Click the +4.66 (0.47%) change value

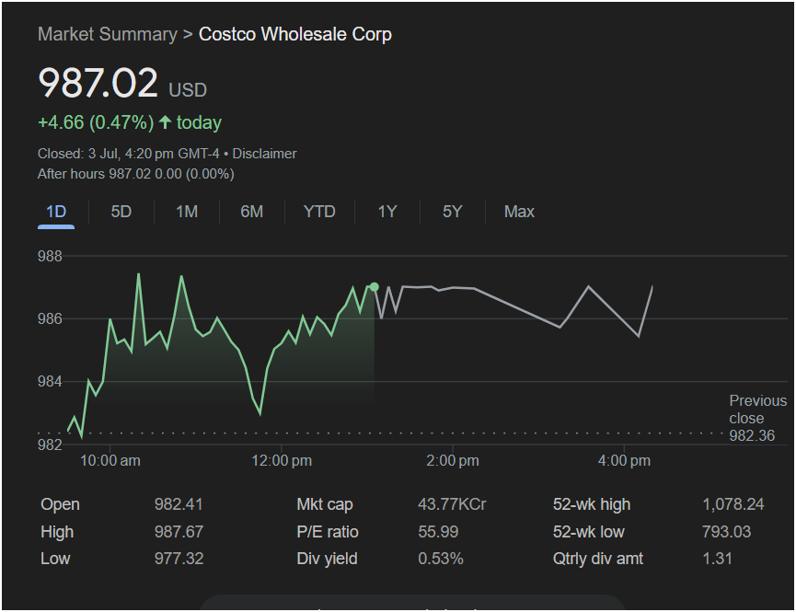[96, 122]
